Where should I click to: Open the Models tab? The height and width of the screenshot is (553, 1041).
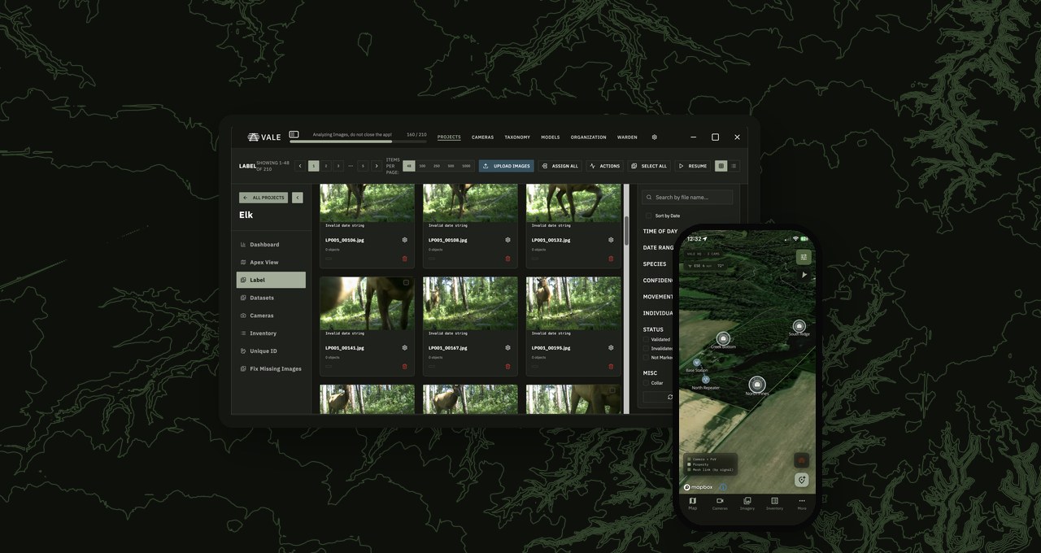pos(550,137)
